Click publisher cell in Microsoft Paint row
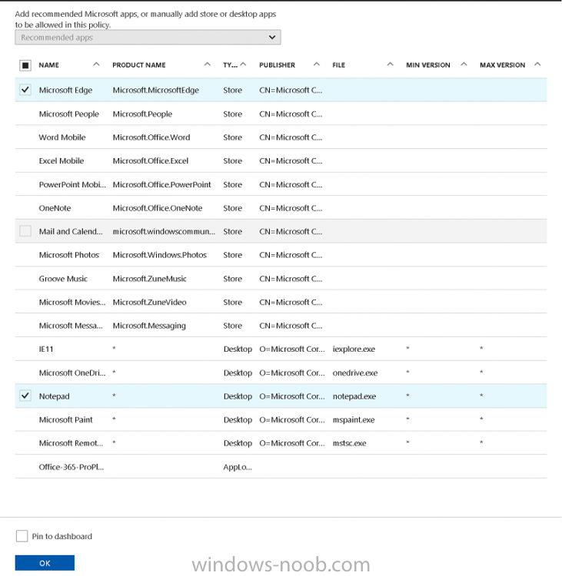This screenshot has width=562, height=576. 292,419
